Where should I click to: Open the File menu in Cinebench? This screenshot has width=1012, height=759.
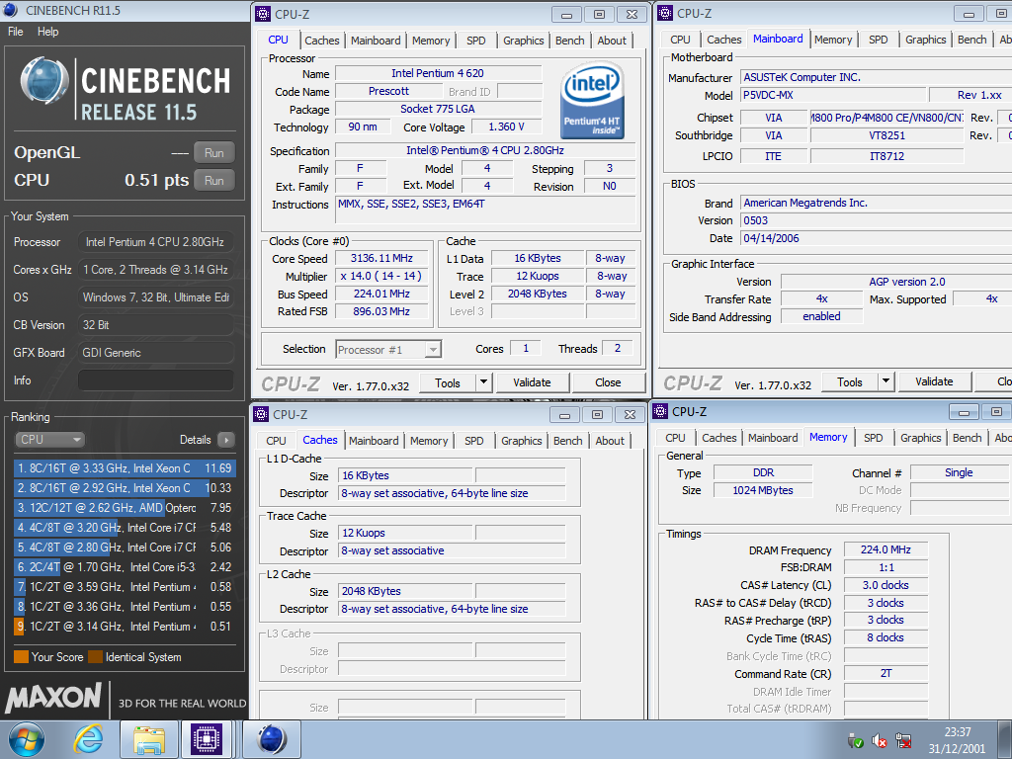click(x=16, y=31)
